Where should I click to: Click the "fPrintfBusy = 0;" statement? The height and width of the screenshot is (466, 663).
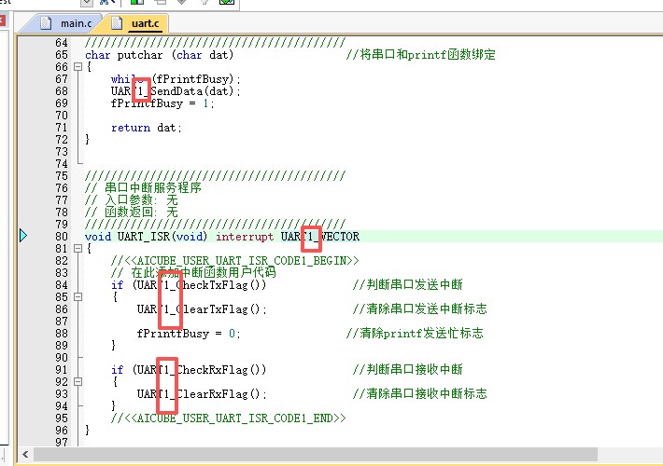click(189, 334)
